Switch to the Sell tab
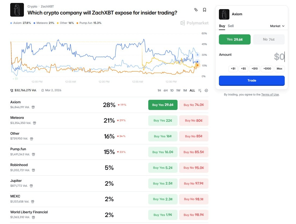 231,26
